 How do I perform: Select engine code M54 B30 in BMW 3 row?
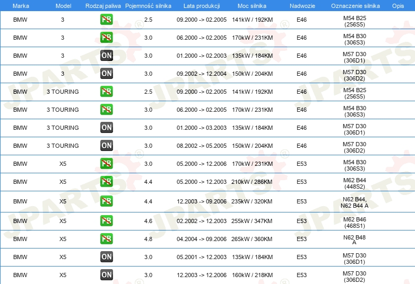click(x=355, y=39)
